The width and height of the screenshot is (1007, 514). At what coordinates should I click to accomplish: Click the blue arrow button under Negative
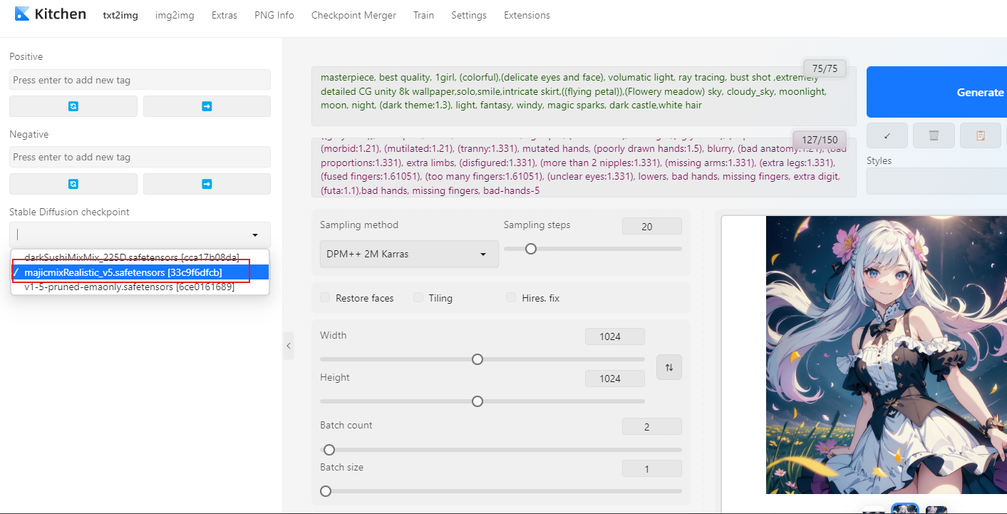207,184
